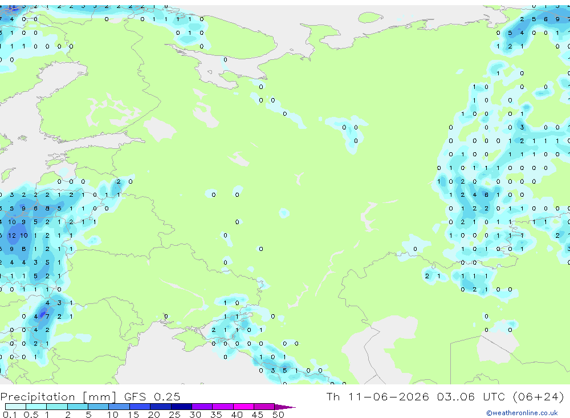Click the 40–45 mm magenta legend swatch

click(x=243, y=407)
